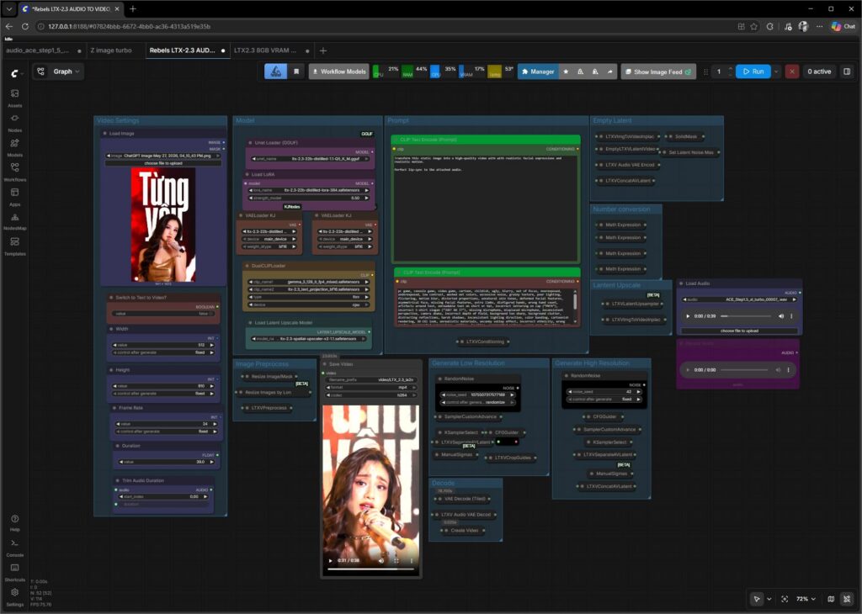Open Width control after generate combo
The height and width of the screenshot is (614, 862).
[164, 352]
